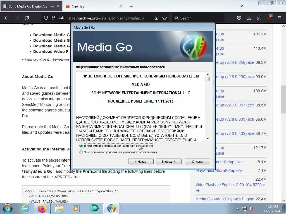Click the license text scroll down arrow
This screenshot has width=286, height=214.
pyautogui.click(x=208, y=139)
